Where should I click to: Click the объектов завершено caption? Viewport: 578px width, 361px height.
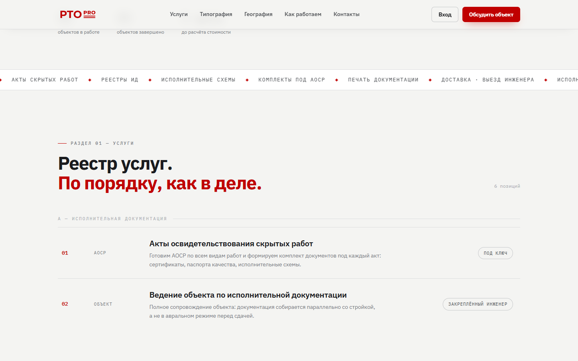[140, 32]
